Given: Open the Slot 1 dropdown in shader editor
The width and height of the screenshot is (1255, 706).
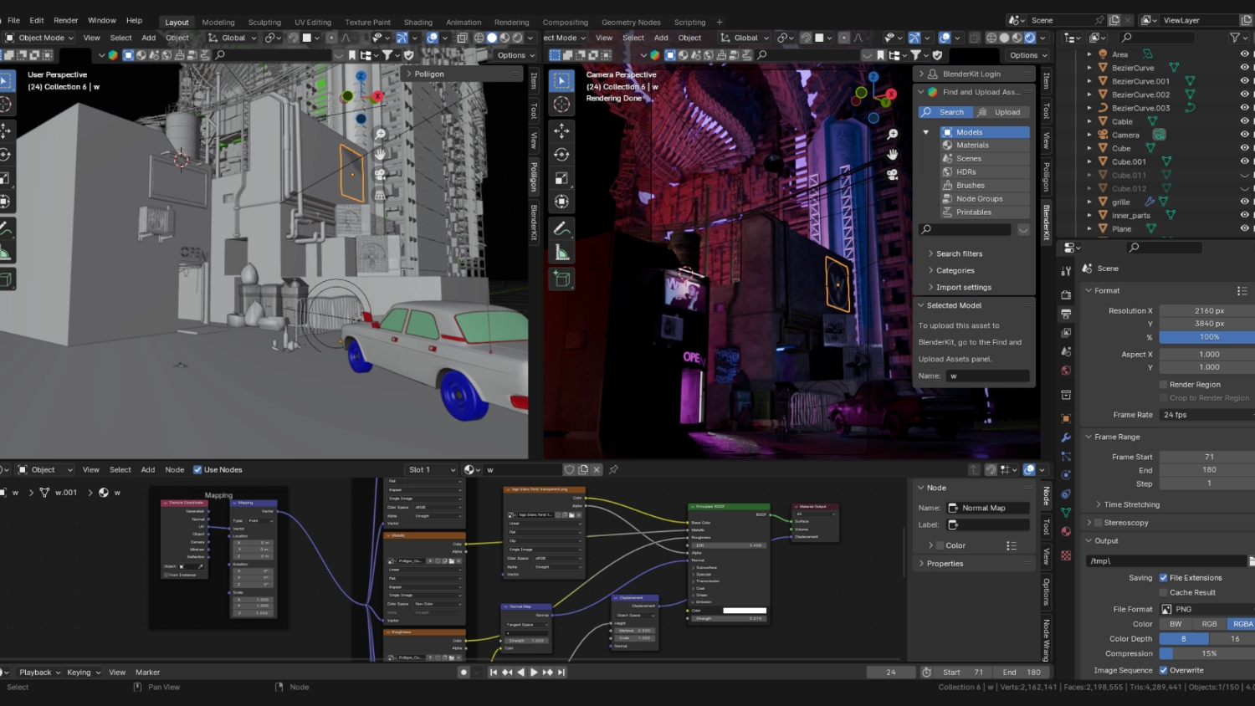Looking at the screenshot, I should [x=431, y=469].
